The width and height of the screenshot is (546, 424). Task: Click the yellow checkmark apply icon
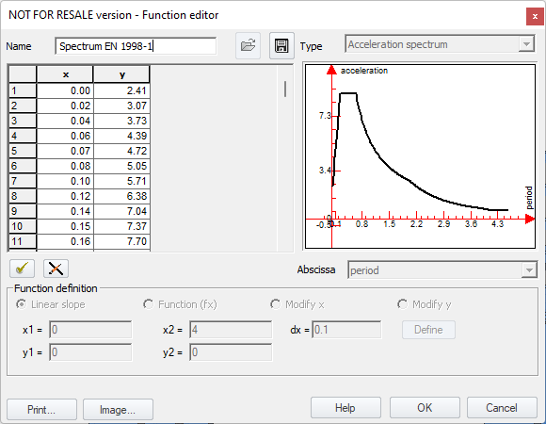point(23,269)
